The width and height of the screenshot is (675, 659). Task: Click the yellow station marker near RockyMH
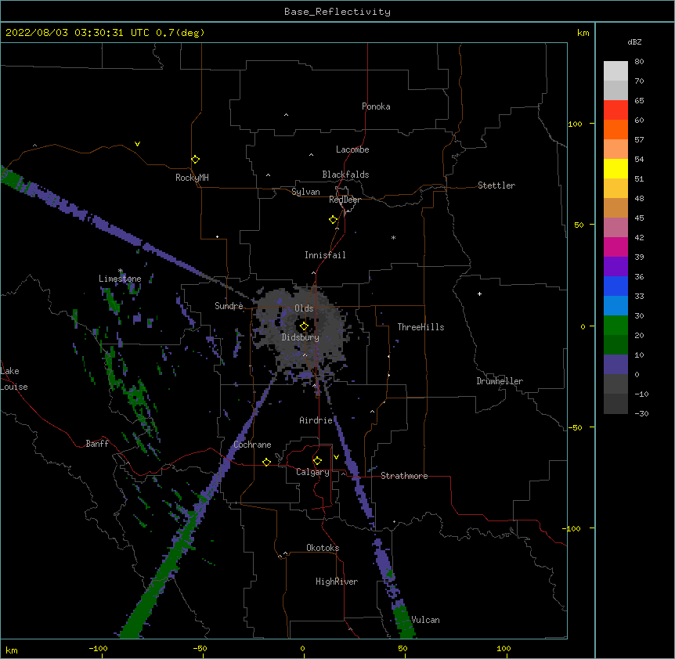[x=195, y=159]
